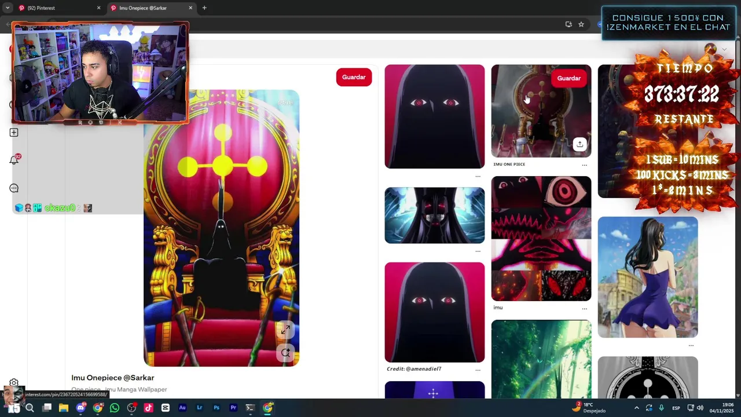
Task: Open the messages speech bubble in the sidebar
Action: pos(14,188)
